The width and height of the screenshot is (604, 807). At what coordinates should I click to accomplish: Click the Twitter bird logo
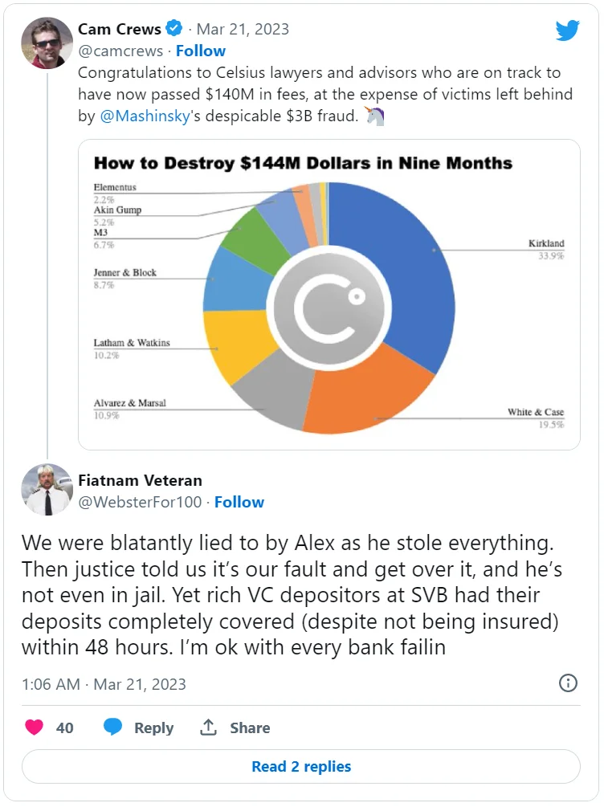567,31
